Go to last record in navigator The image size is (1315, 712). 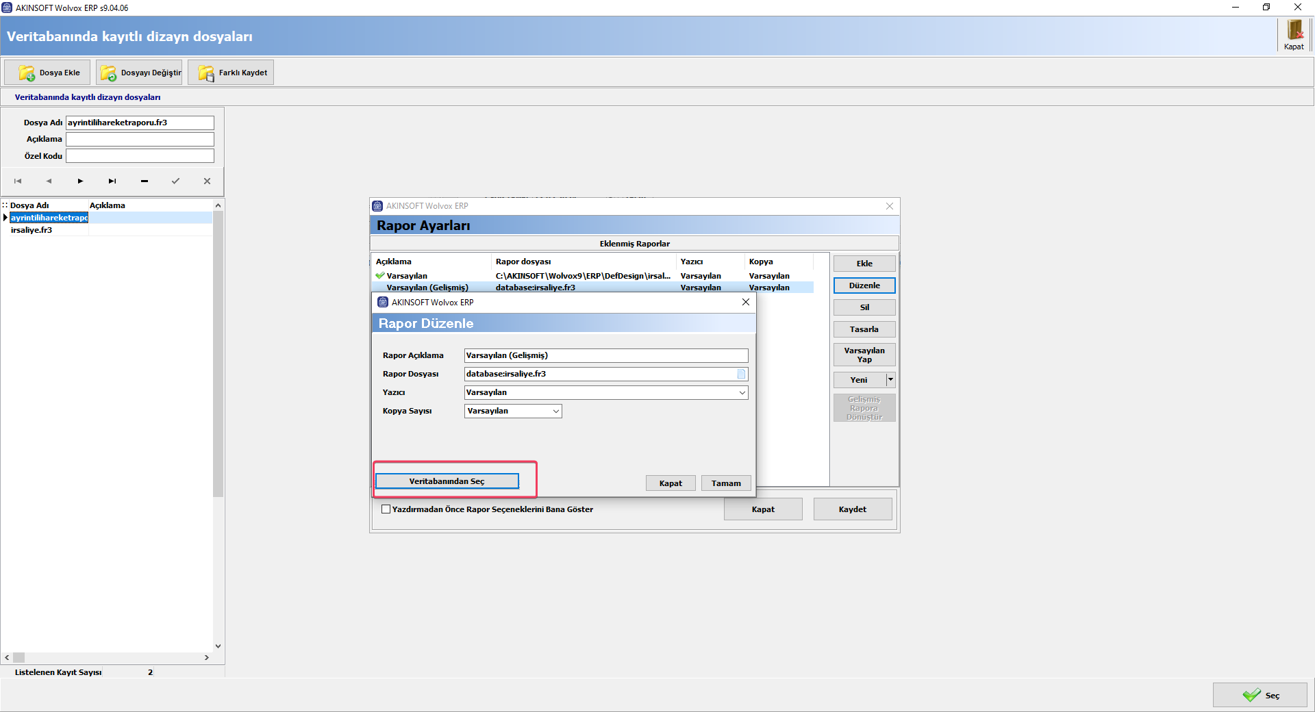[112, 181]
